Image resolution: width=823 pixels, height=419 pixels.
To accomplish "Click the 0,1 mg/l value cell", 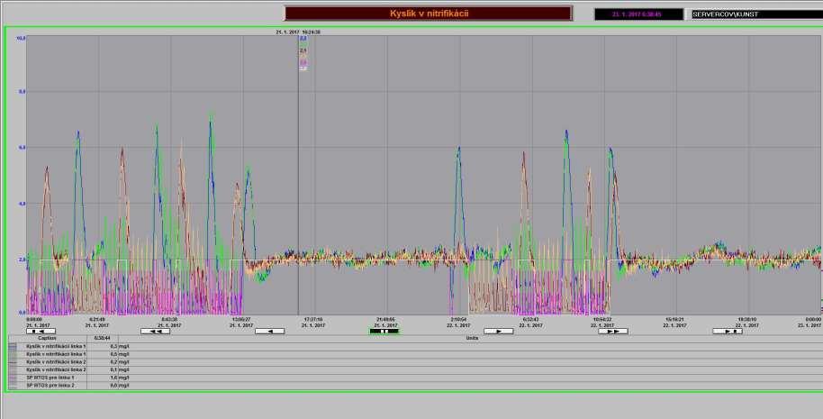I will pyautogui.click(x=103, y=369).
